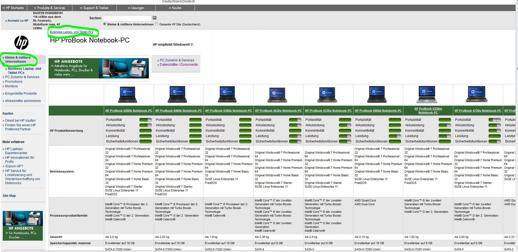Open HP ProBook 6460b Notebook-PC link
Viewport: 518px width, 252px height.
[179, 111]
